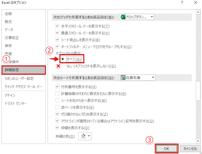The height and width of the screenshot is (154, 202).
Task: Toggle アウトライン記号を表示する checkbox
Action: coord(57,121)
